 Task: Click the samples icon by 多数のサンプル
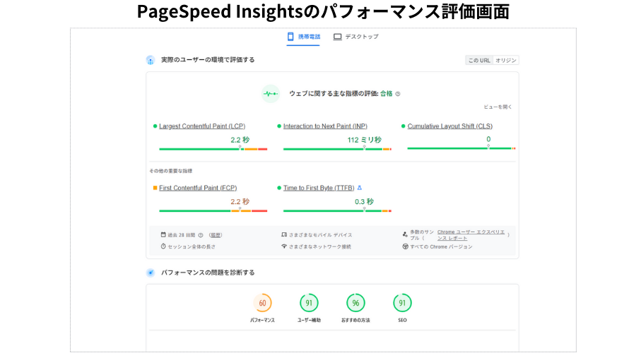(405, 234)
